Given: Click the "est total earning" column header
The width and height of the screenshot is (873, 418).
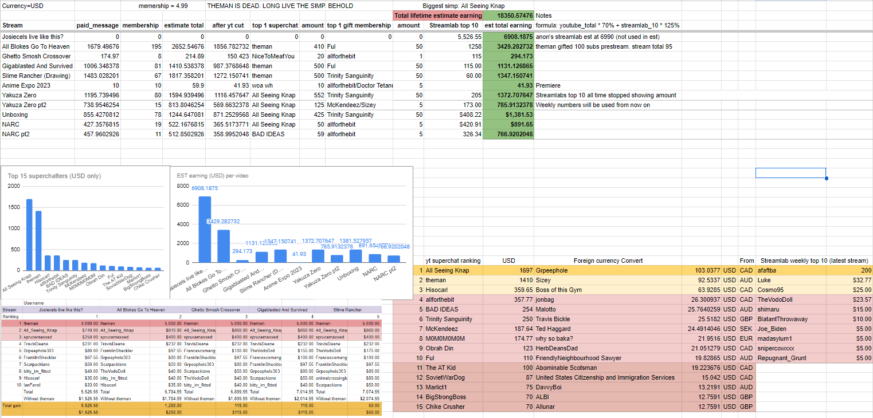Looking at the screenshot, I should 509,25.
